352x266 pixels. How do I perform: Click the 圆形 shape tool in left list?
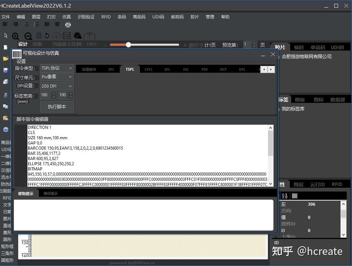pos(7,239)
